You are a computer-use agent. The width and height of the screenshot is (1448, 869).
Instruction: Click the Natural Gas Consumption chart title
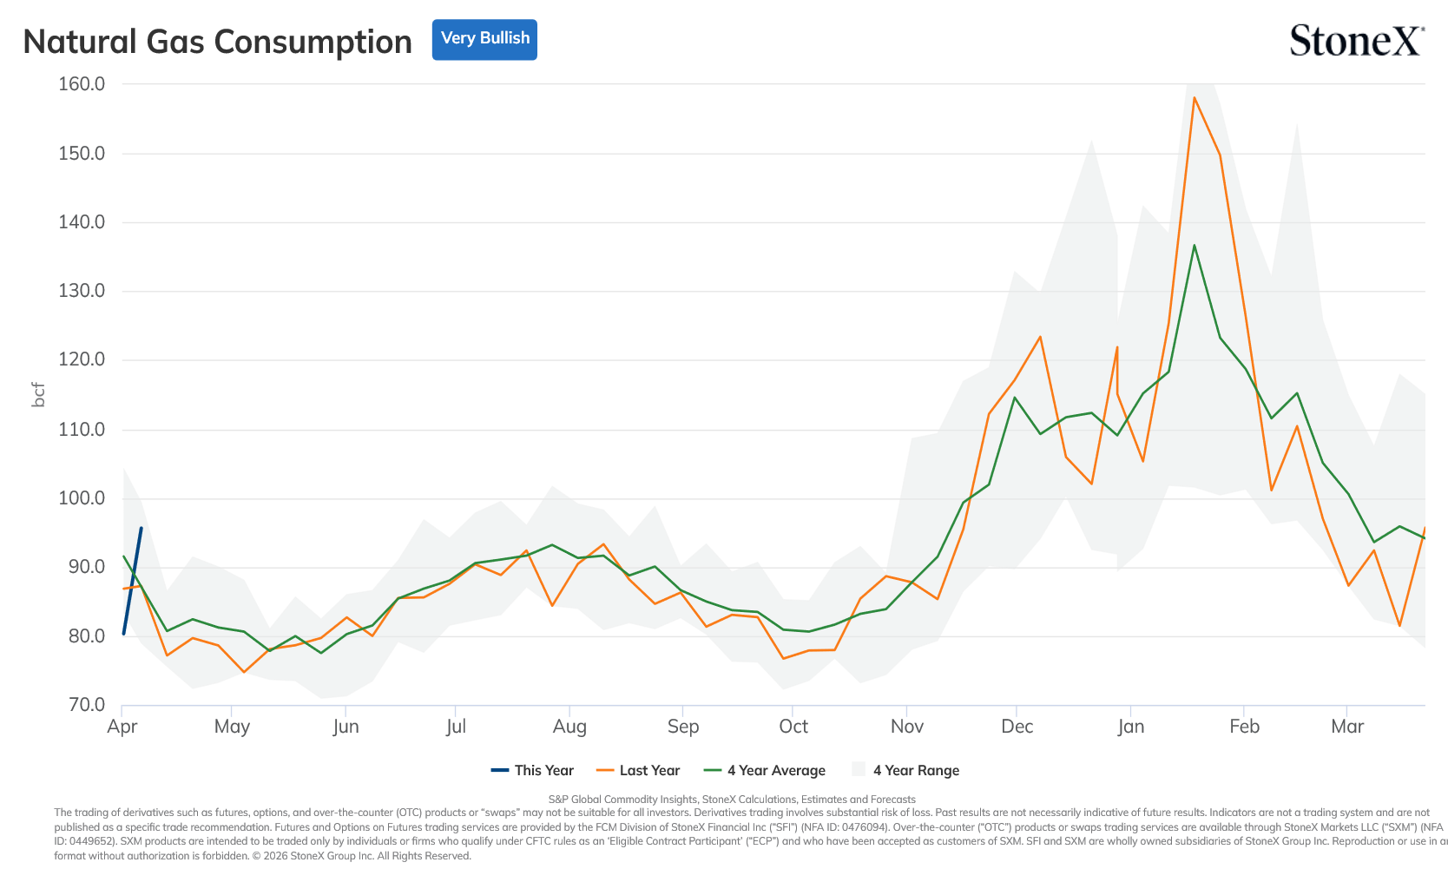click(217, 42)
